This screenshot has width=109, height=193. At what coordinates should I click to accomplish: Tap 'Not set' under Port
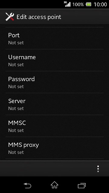pyautogui.click(x=16, y=43)
